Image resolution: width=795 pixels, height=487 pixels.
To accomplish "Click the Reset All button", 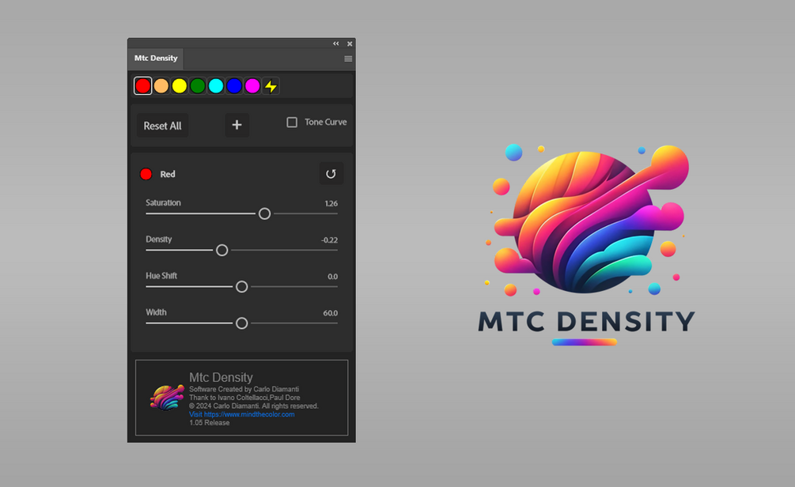I will 162,126.
